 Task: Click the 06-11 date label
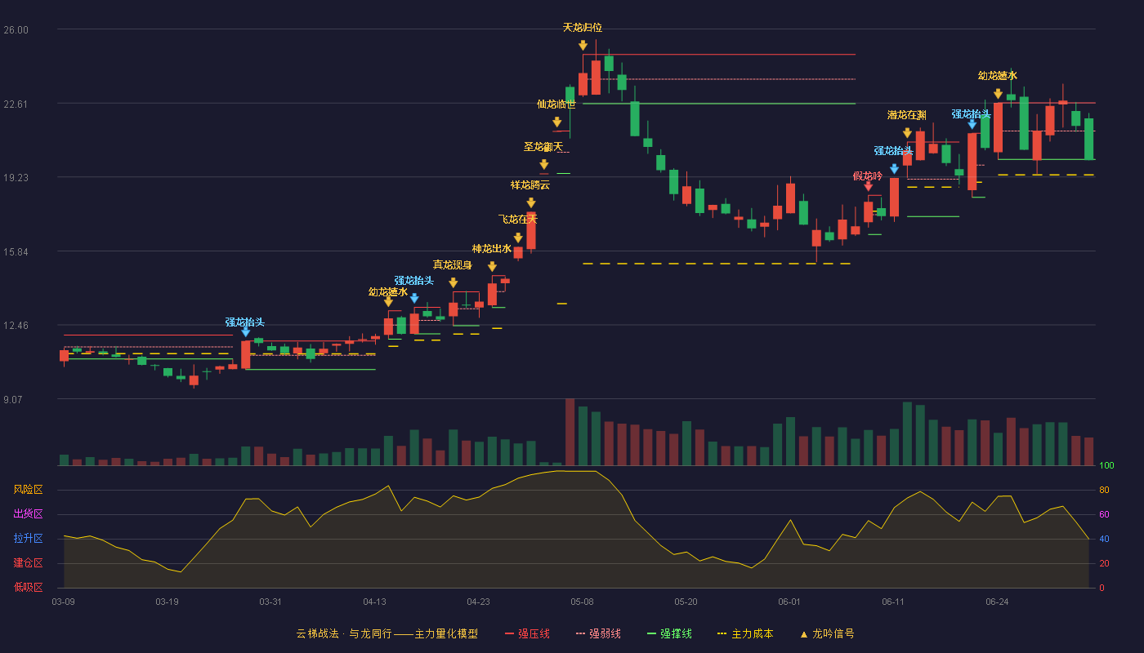[893, 602]
